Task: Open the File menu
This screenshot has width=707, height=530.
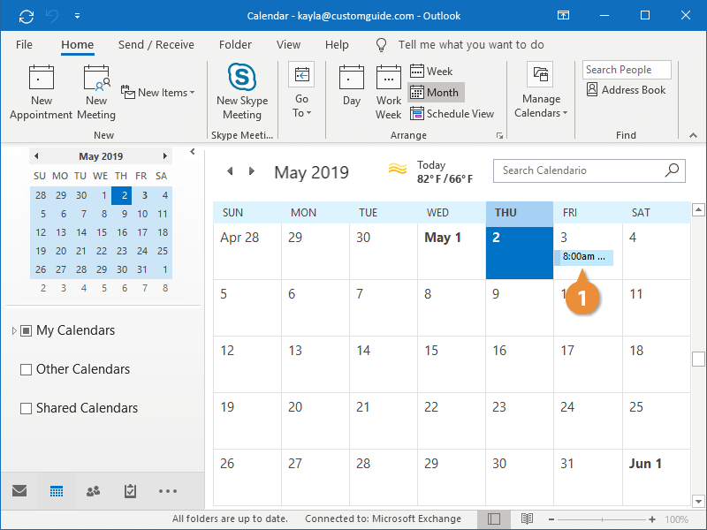Action: coord(24,45)
